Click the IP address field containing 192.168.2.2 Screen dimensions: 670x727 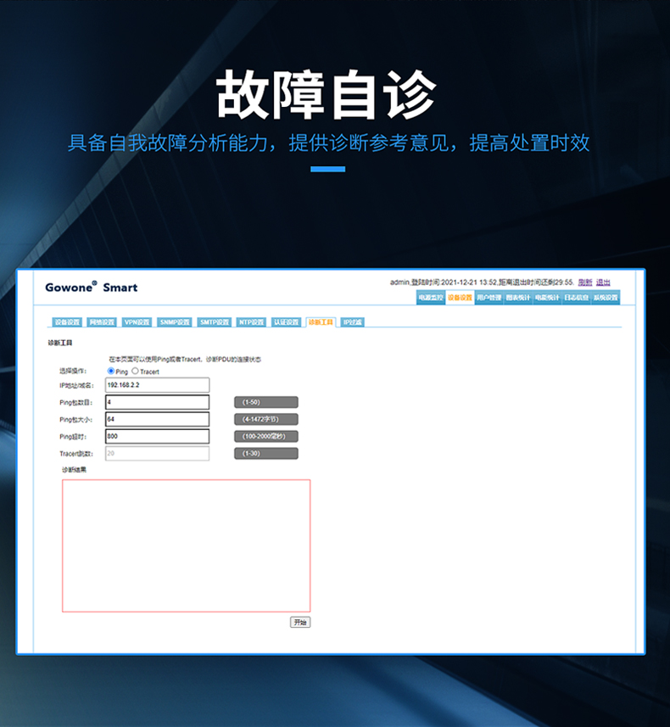[x=157, y=385]
